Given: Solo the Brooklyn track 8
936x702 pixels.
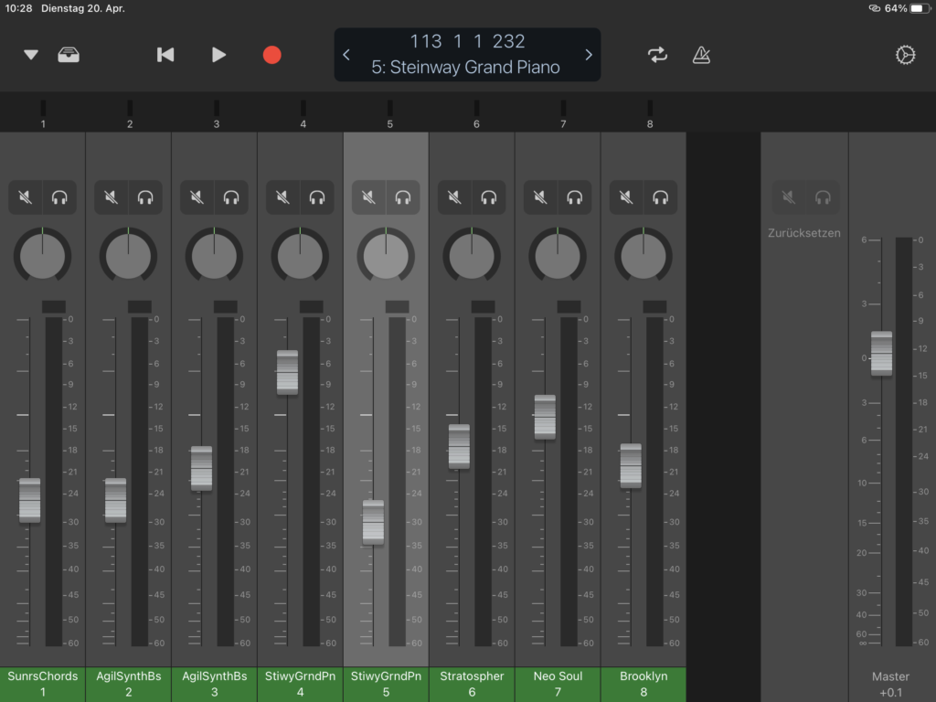Looking at the screenshot, I should pyautogui.click(x=660, y=197).
